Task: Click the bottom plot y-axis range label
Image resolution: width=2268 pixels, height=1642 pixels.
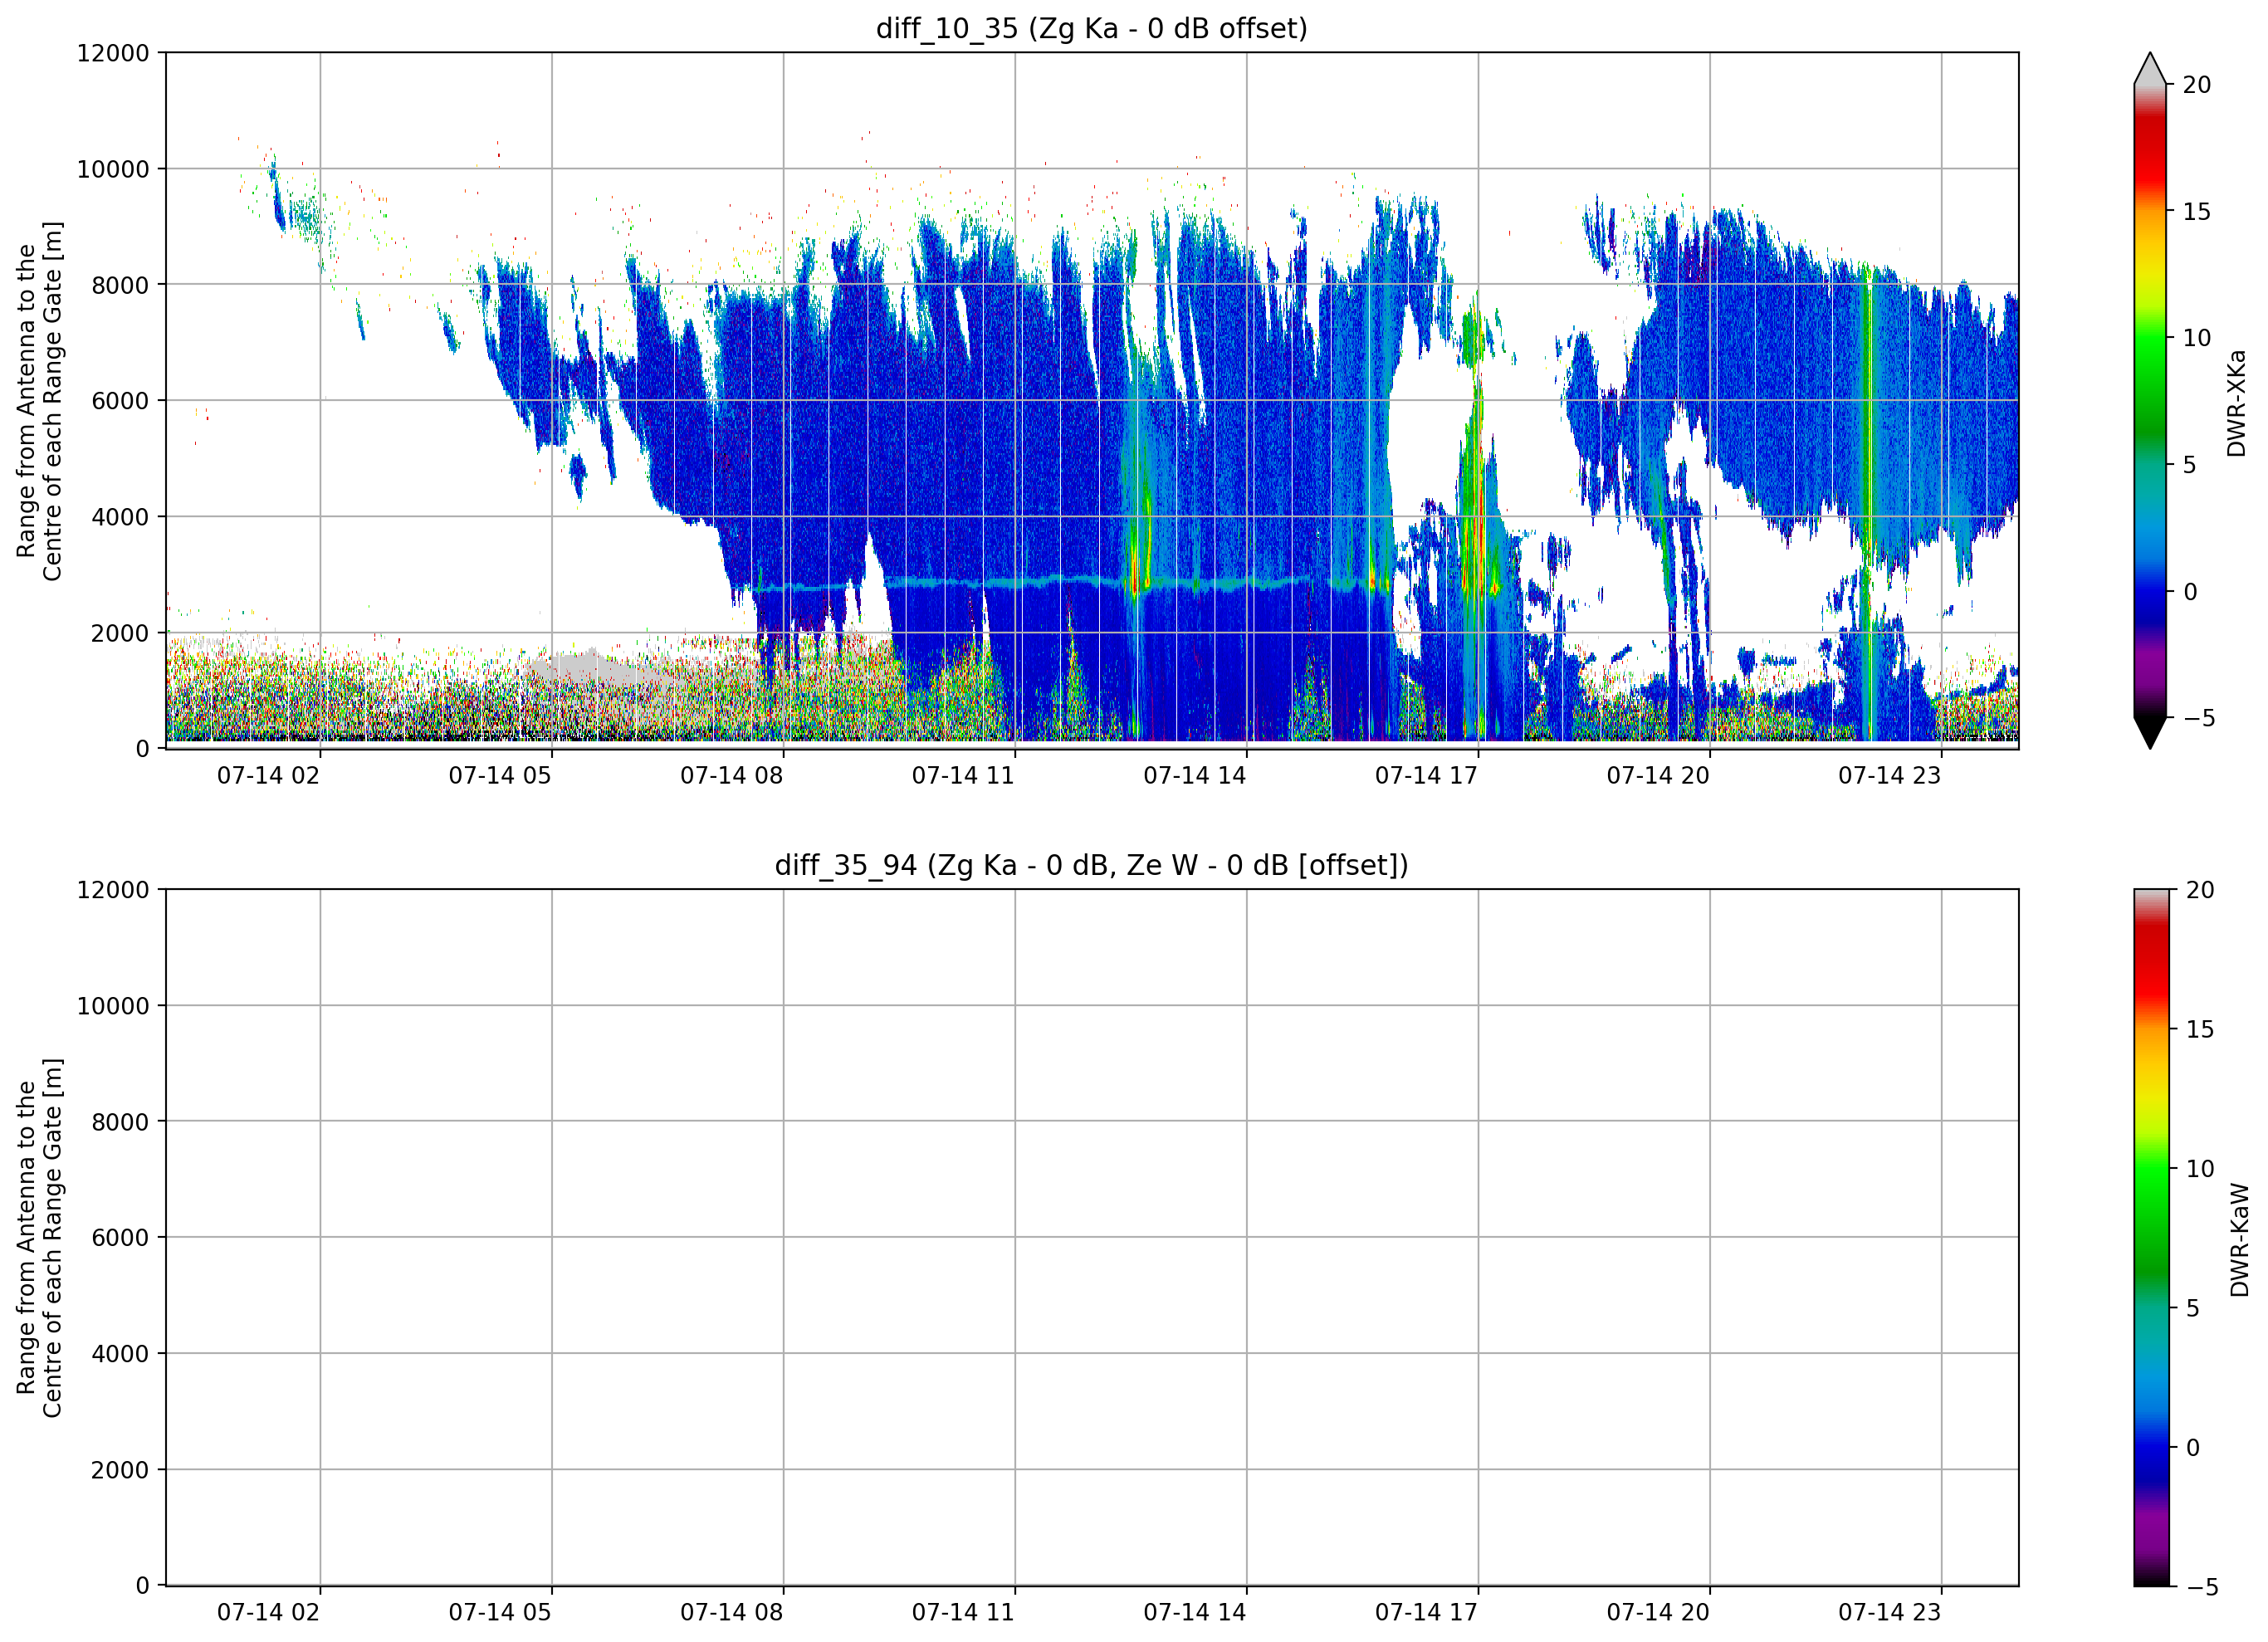Action: tap(39, 1238)
